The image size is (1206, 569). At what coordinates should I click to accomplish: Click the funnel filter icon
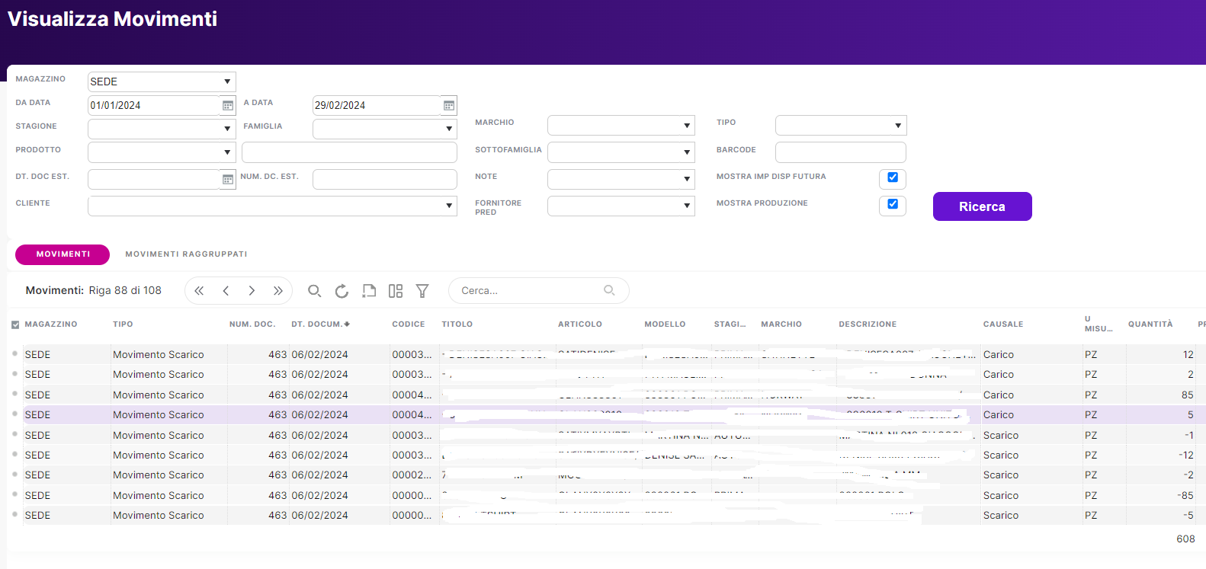(422, 291)
